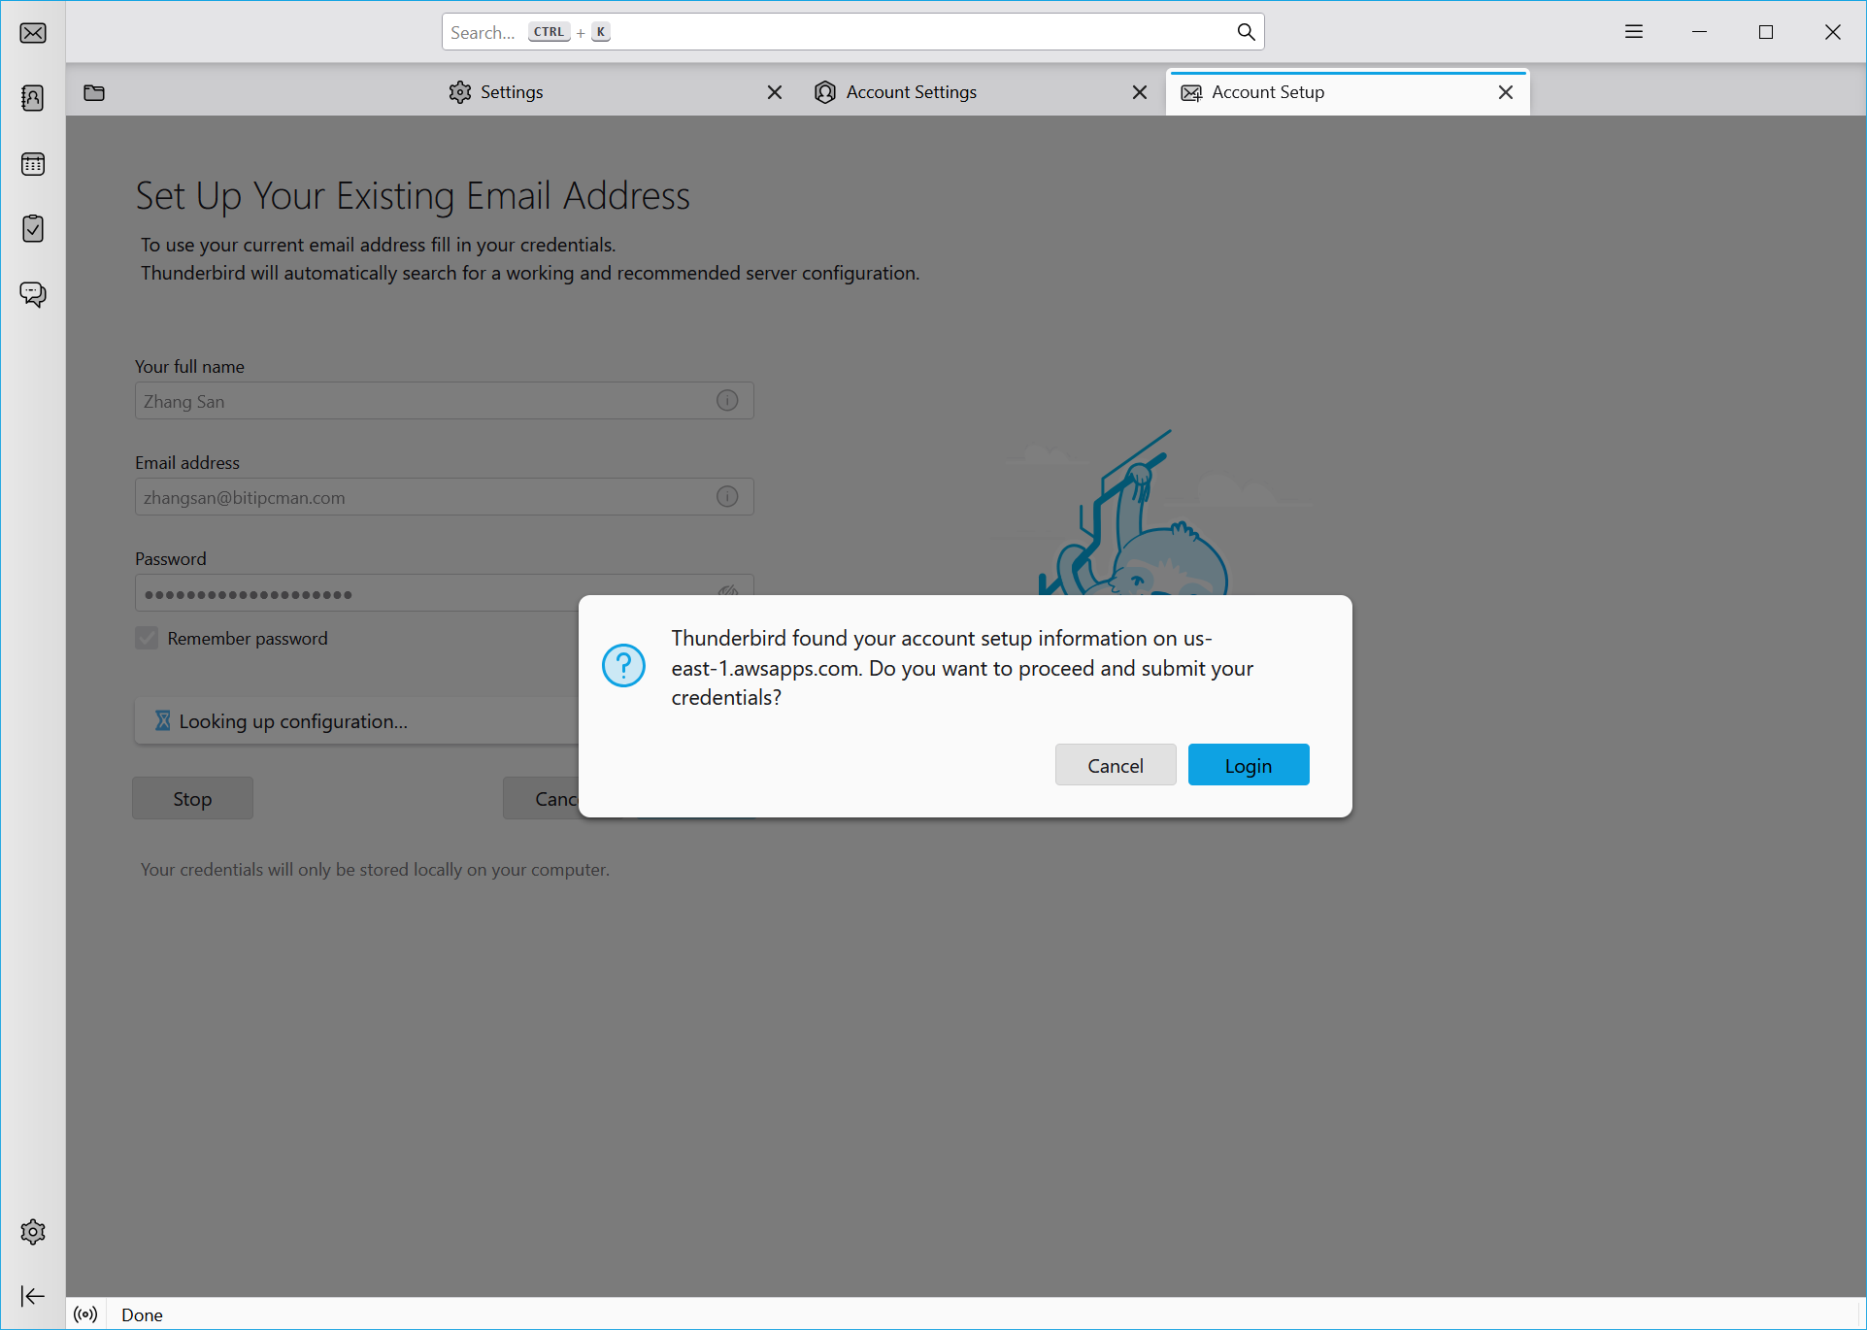Open the Calendar space icon
Image resolution: width=1867 pixels, height=1330 pixels.
[33, 164]
